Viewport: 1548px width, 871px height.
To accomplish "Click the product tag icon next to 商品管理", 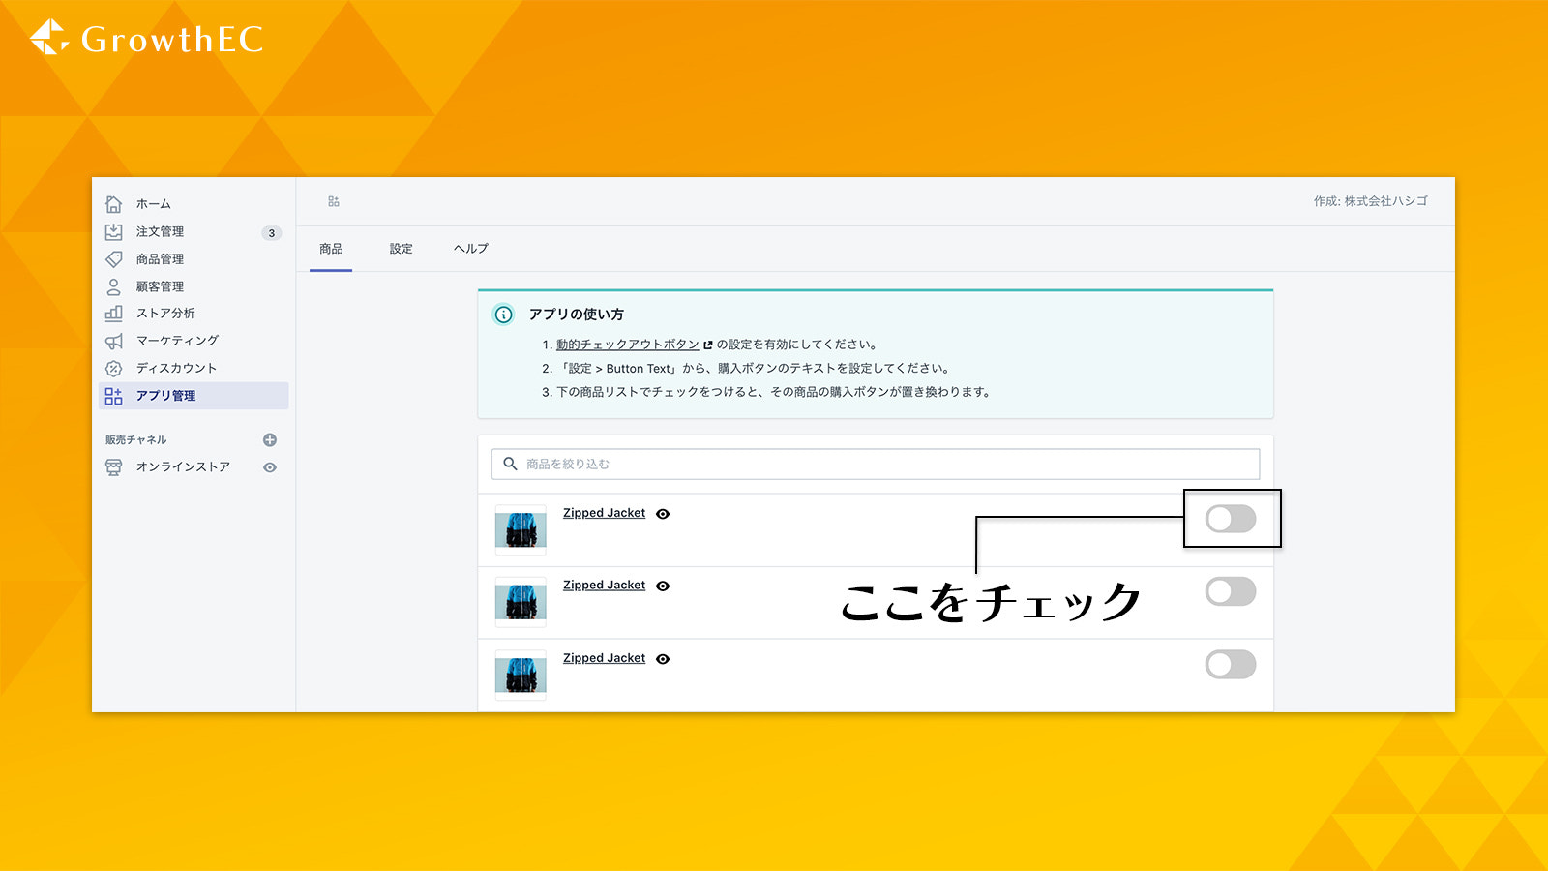I will [x=113, y=258].
